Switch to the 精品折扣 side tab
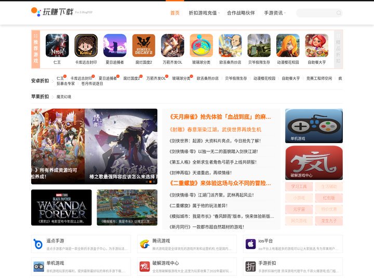Viewport: 374px width, 280px height. click(x=338, y=49)
